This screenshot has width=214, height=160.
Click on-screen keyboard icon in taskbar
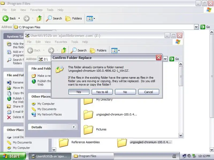(174, 156)
